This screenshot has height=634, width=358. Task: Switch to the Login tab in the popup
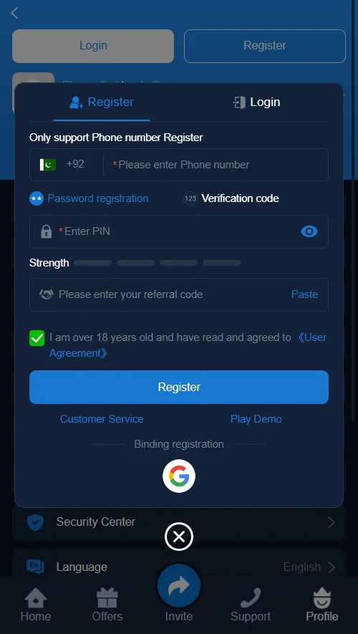[256, 102]
